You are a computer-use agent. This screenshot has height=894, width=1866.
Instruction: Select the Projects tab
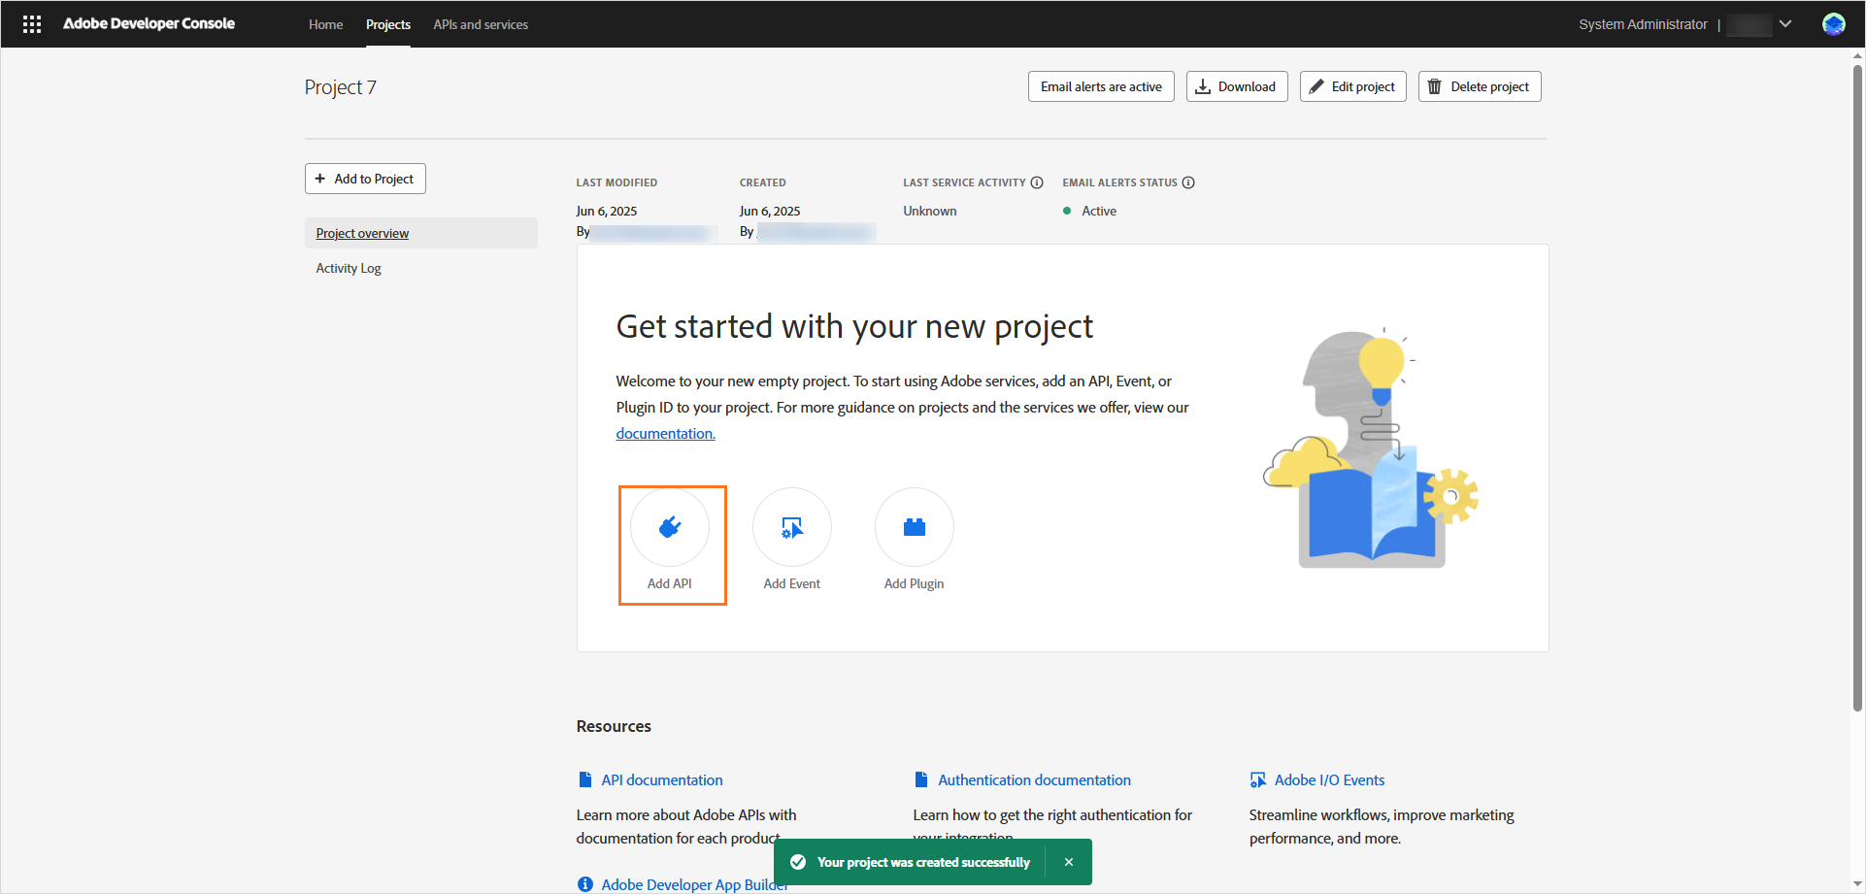388,24
